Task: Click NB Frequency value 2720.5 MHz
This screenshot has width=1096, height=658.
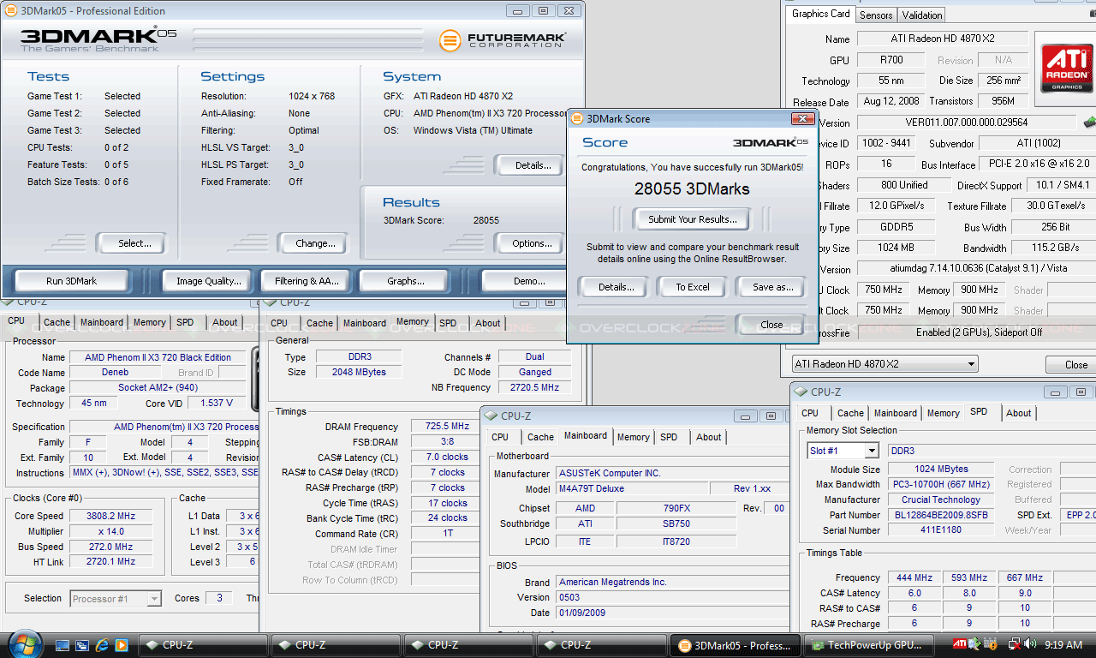Action: coord(534,387)
